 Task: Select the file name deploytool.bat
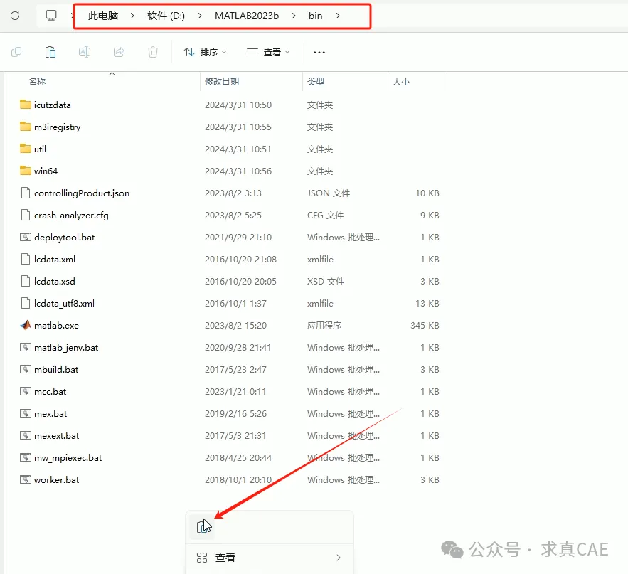tap(65, 237)
